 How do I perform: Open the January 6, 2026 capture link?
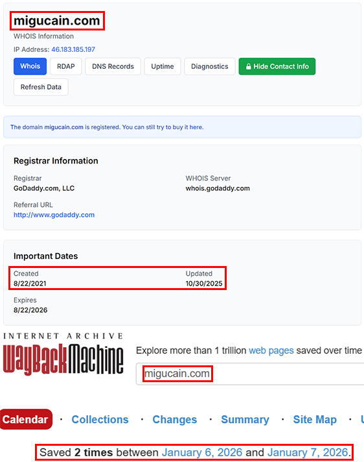[x=202, y=452]
